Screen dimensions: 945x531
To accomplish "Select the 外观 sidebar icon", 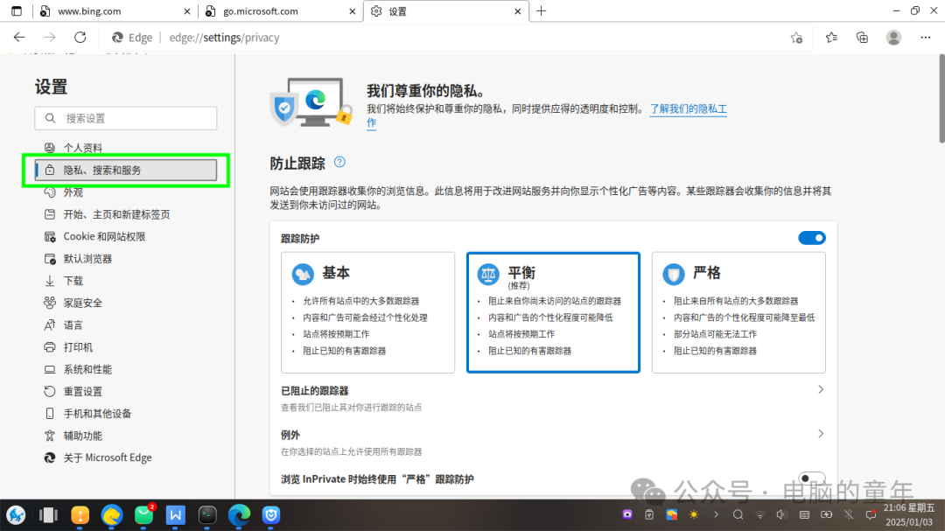I will click(x=50, y=192).
